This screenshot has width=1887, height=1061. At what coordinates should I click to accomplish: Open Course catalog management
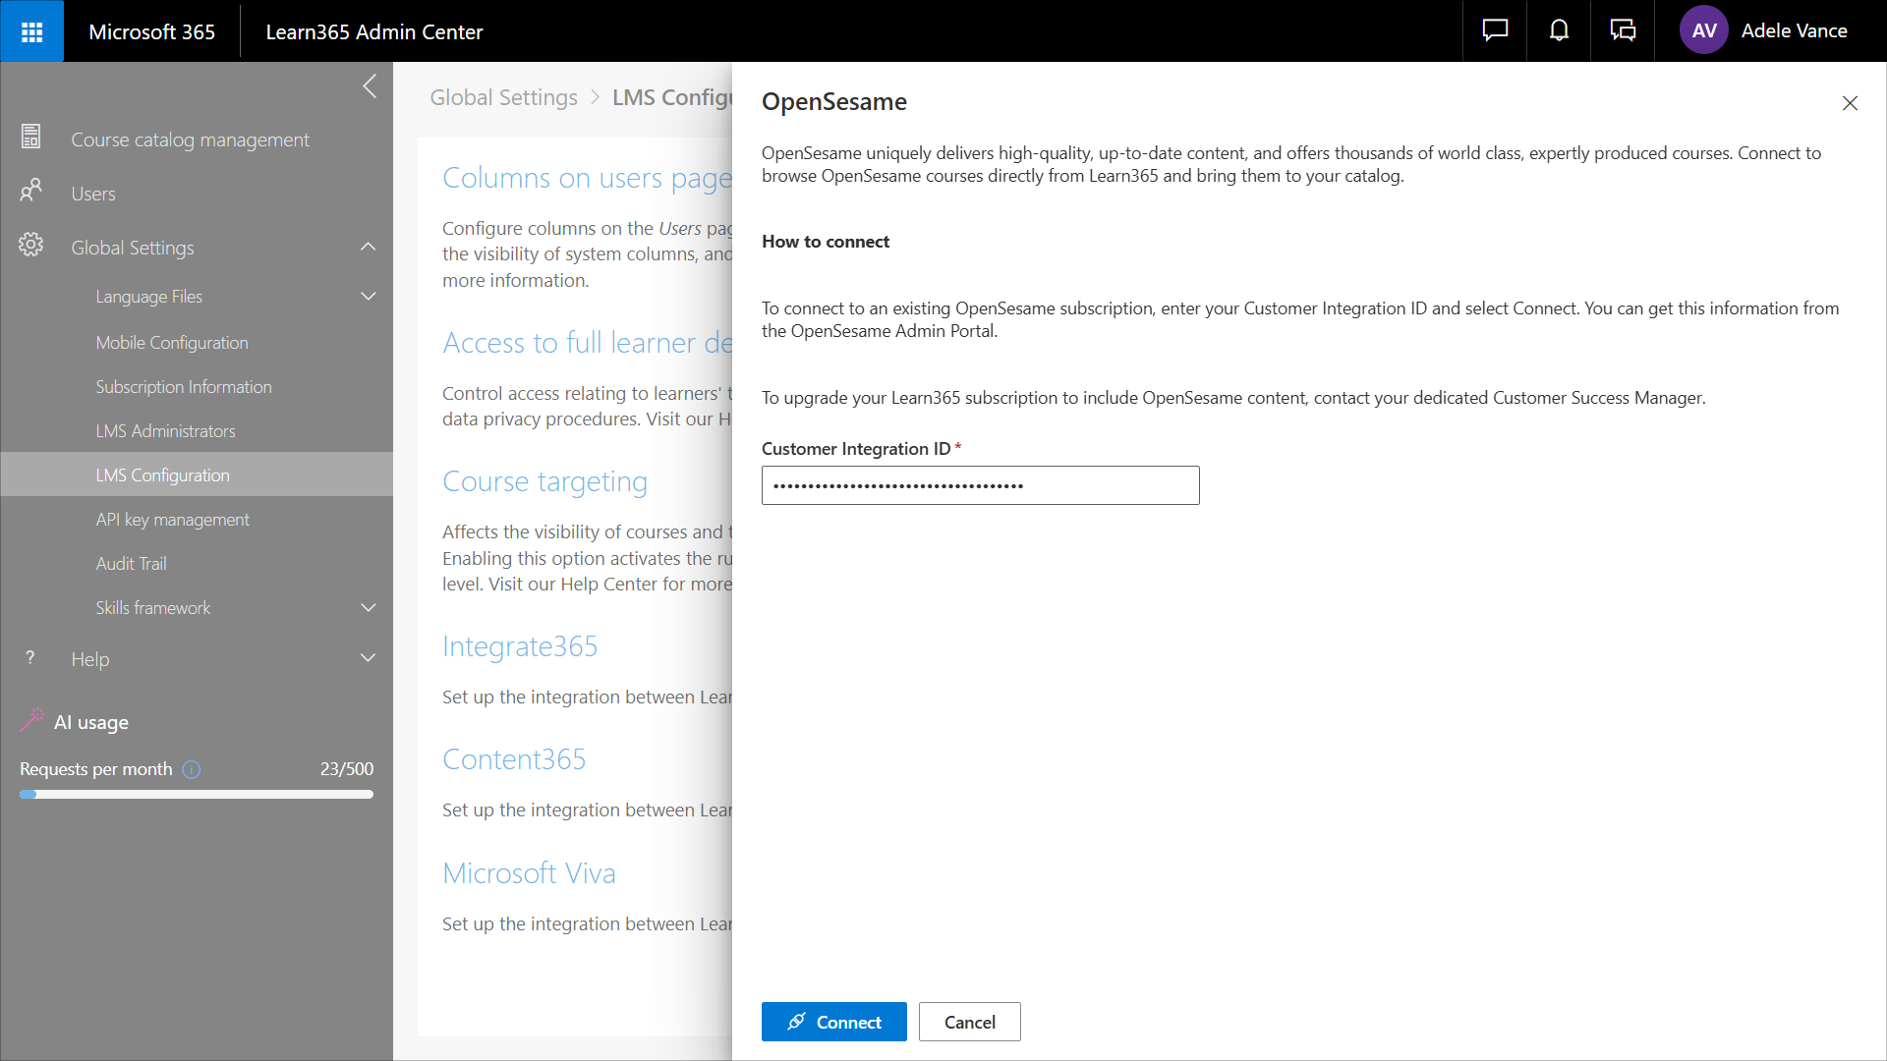pyautogui.click(x=190, y=140)
